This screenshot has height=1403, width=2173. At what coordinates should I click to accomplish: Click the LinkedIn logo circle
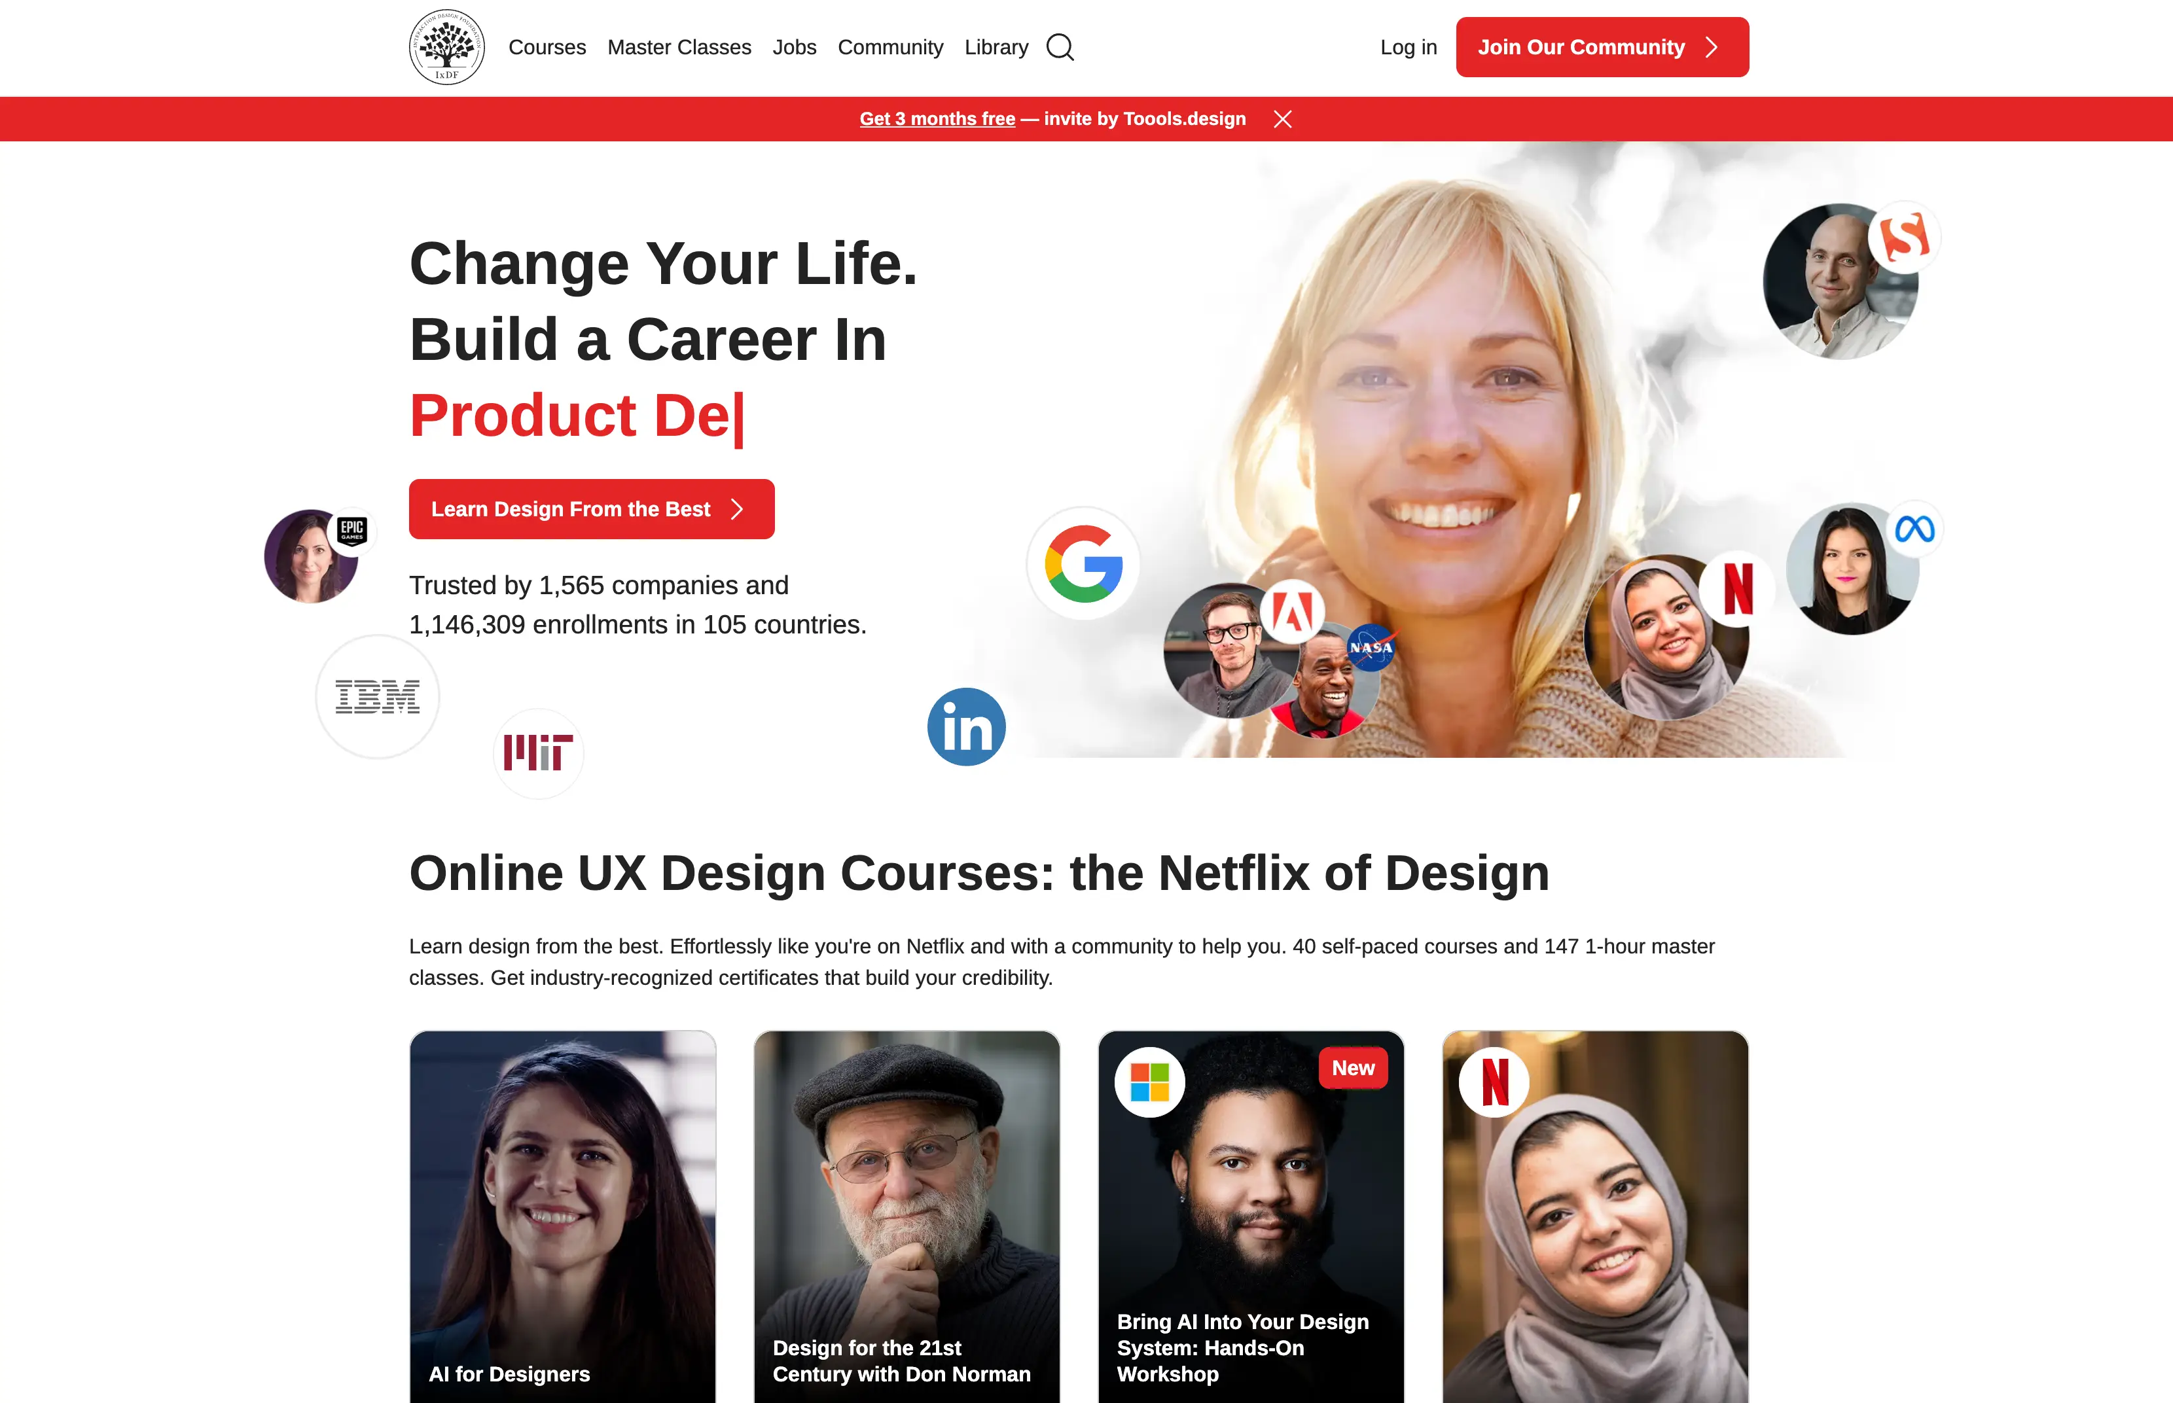[967, 727]
